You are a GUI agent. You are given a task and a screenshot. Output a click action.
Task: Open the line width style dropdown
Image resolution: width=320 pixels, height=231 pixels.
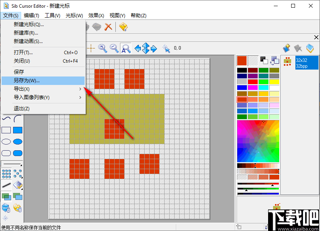12,163
